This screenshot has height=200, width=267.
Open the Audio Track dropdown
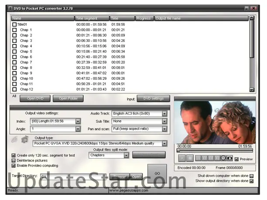[x=164, y=114]
